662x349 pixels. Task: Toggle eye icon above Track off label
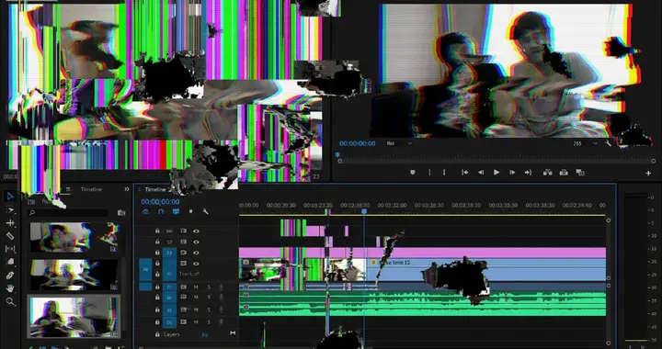pyautogui.click(x=196, y=264)
